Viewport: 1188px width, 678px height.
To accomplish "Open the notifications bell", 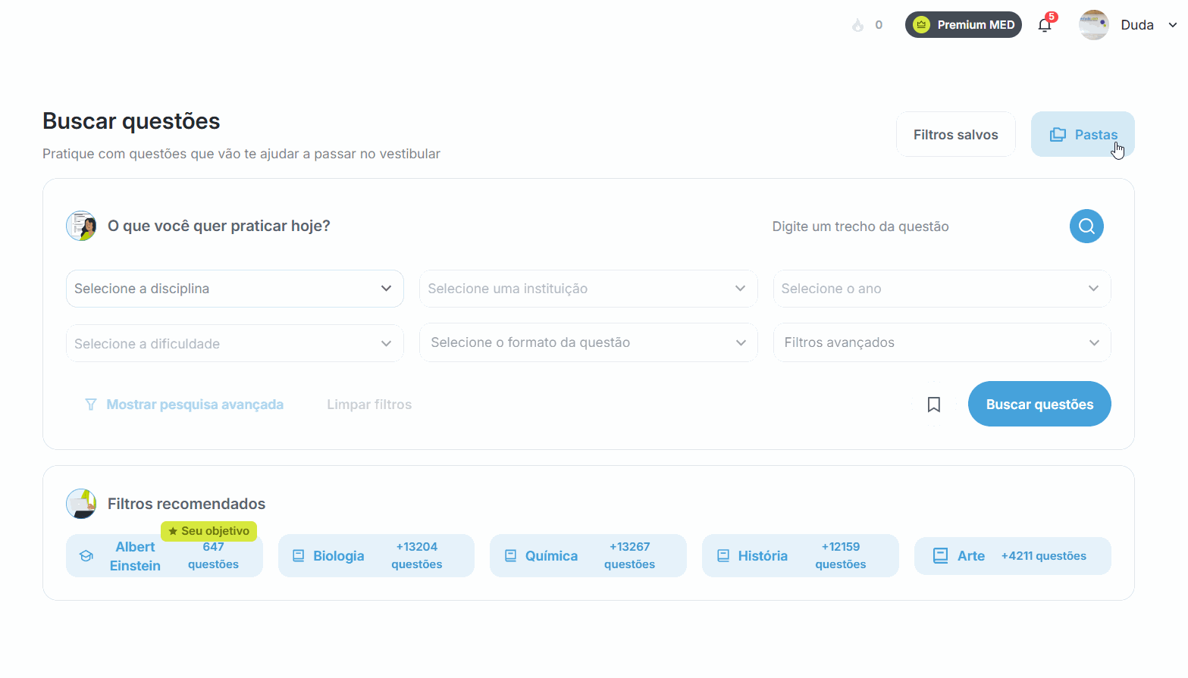I will tap(1045, 25).
